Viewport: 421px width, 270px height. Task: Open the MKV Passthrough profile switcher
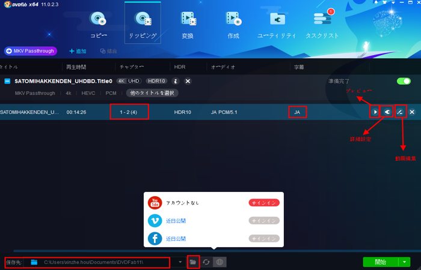30,51
